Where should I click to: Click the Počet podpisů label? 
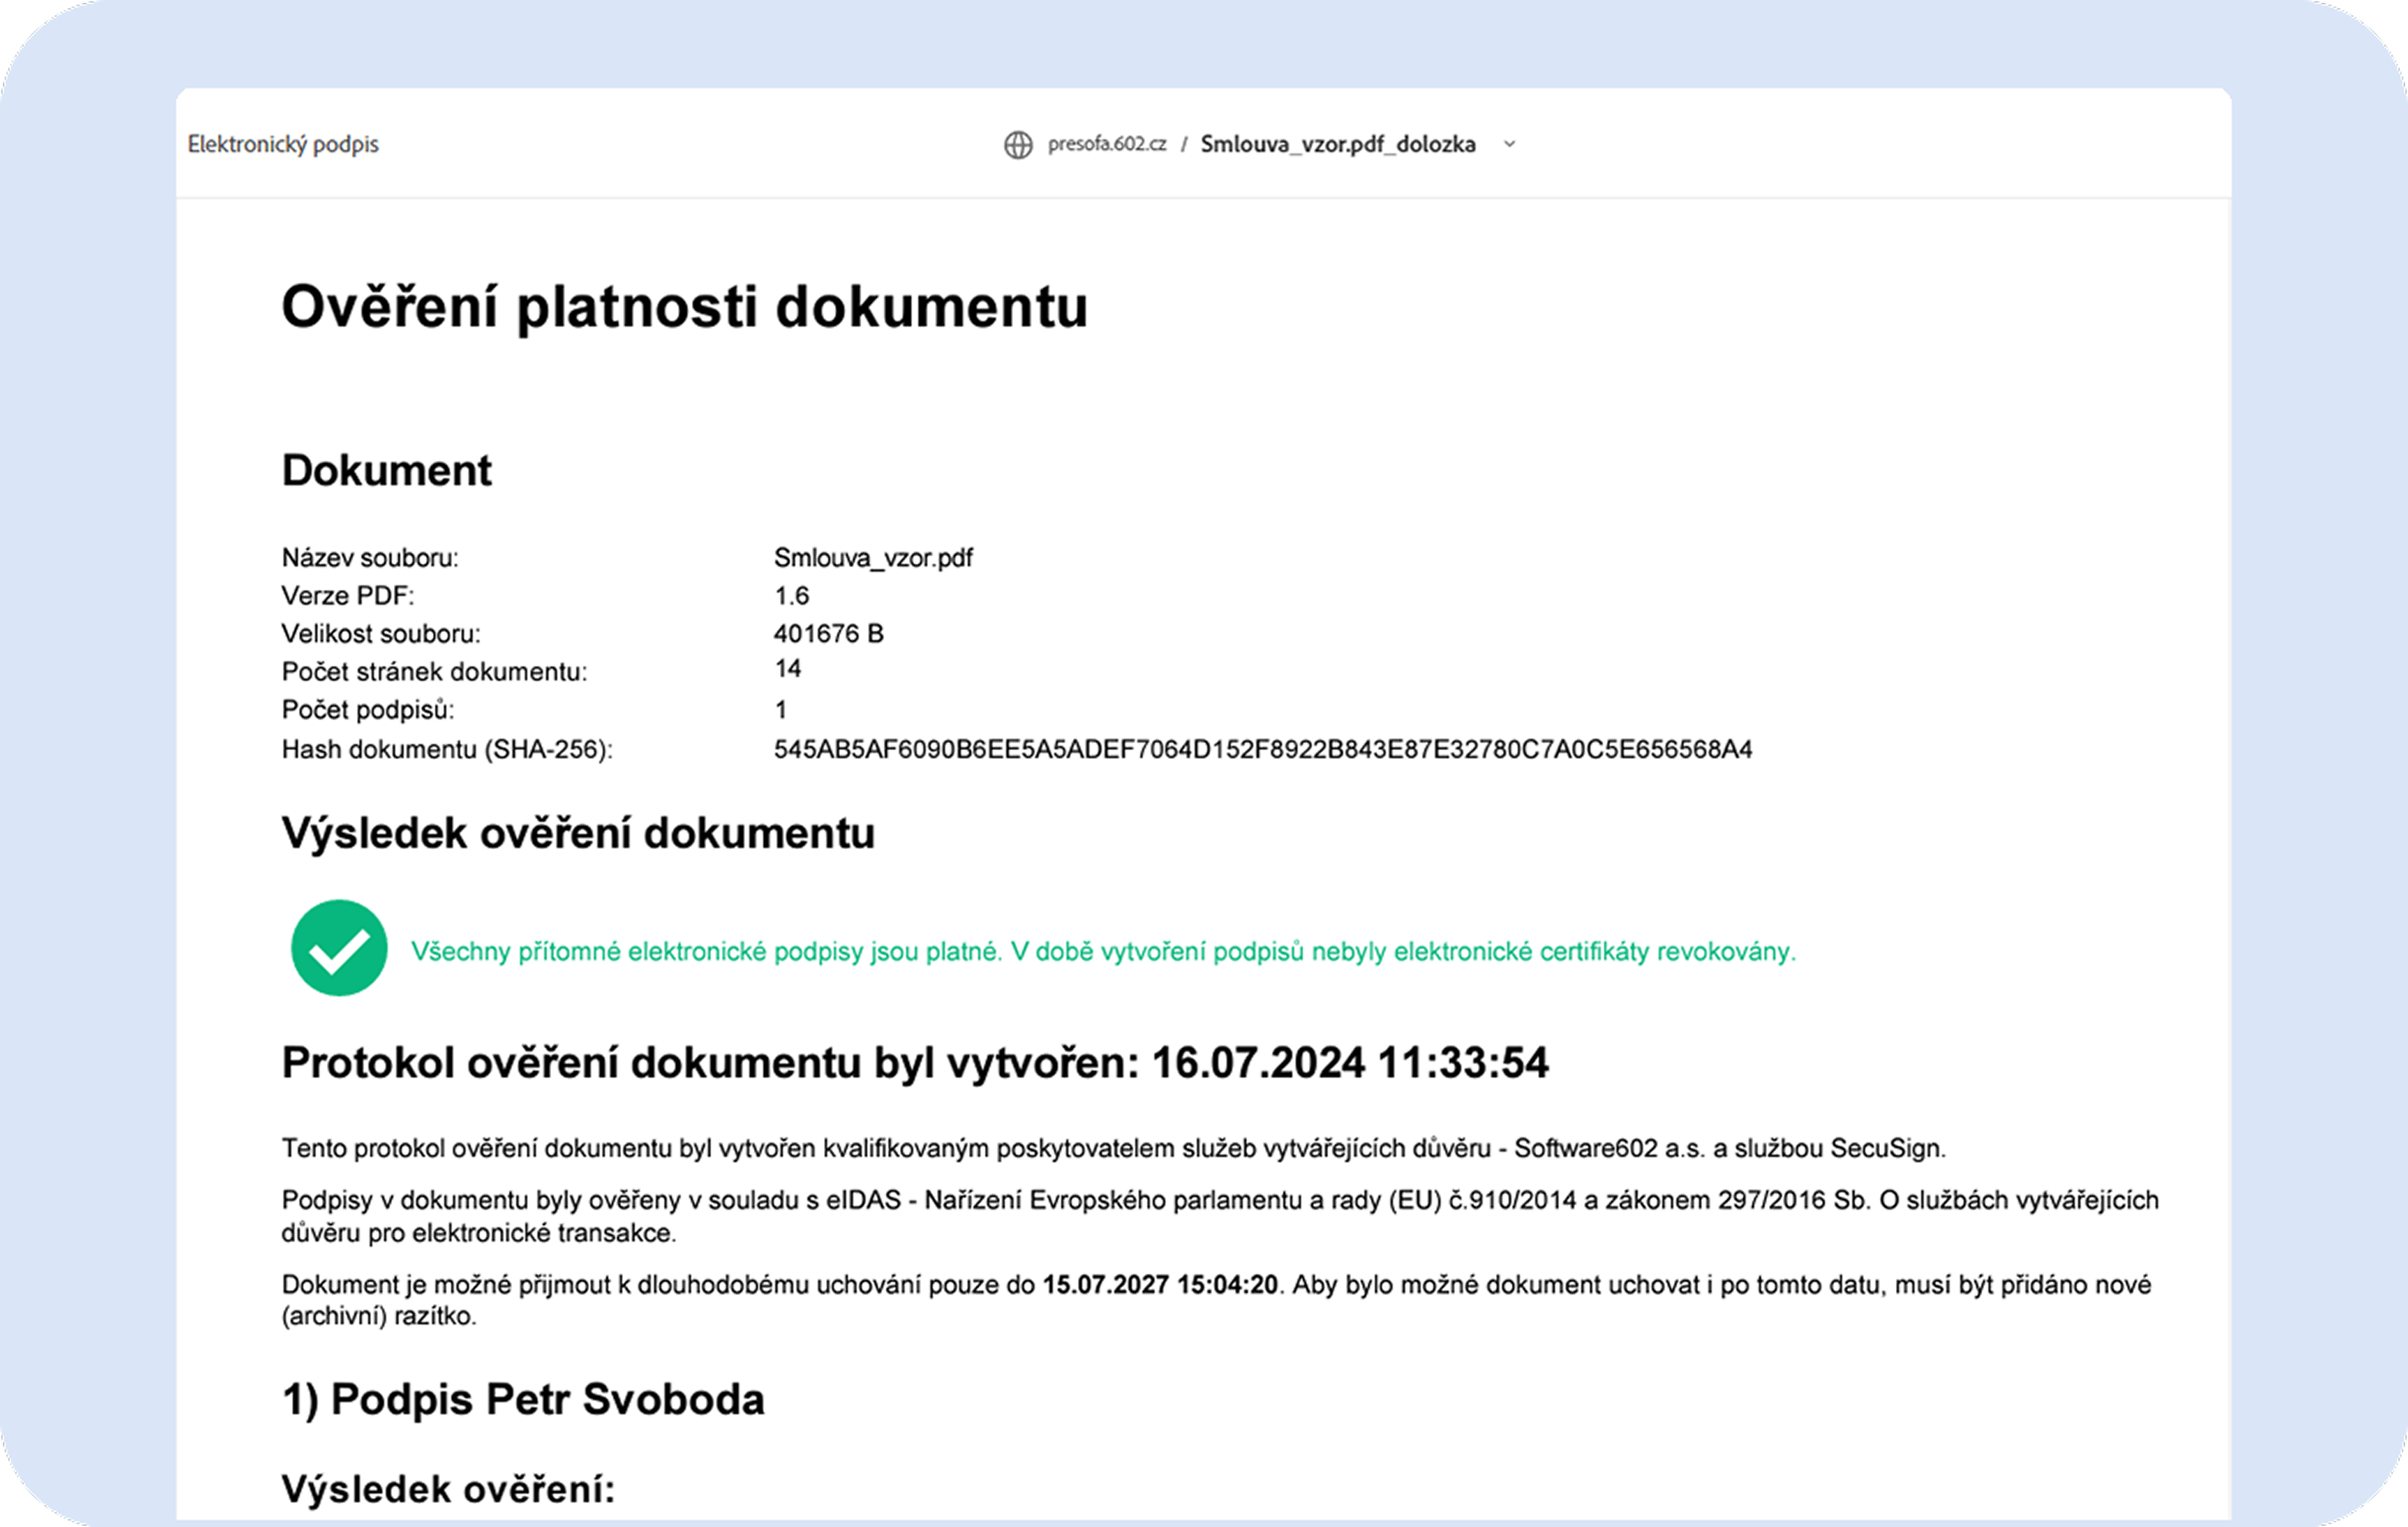tap(368, 710)
